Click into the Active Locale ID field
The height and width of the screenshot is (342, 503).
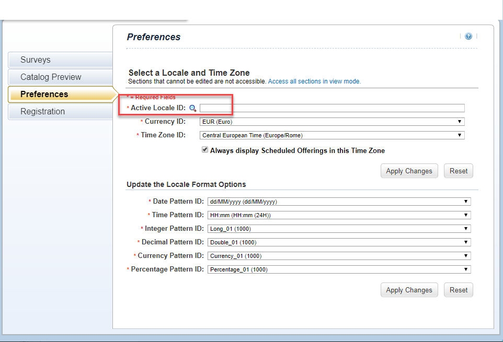(x=332, y=108)
